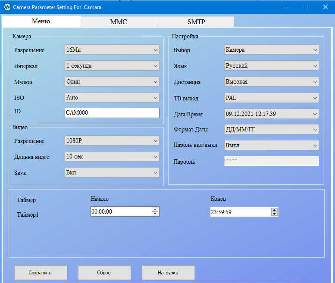Screen dimensions: 335x283
Task: Open the camera Разрешение 16Мп dropdown
Action: coord(112,50)
